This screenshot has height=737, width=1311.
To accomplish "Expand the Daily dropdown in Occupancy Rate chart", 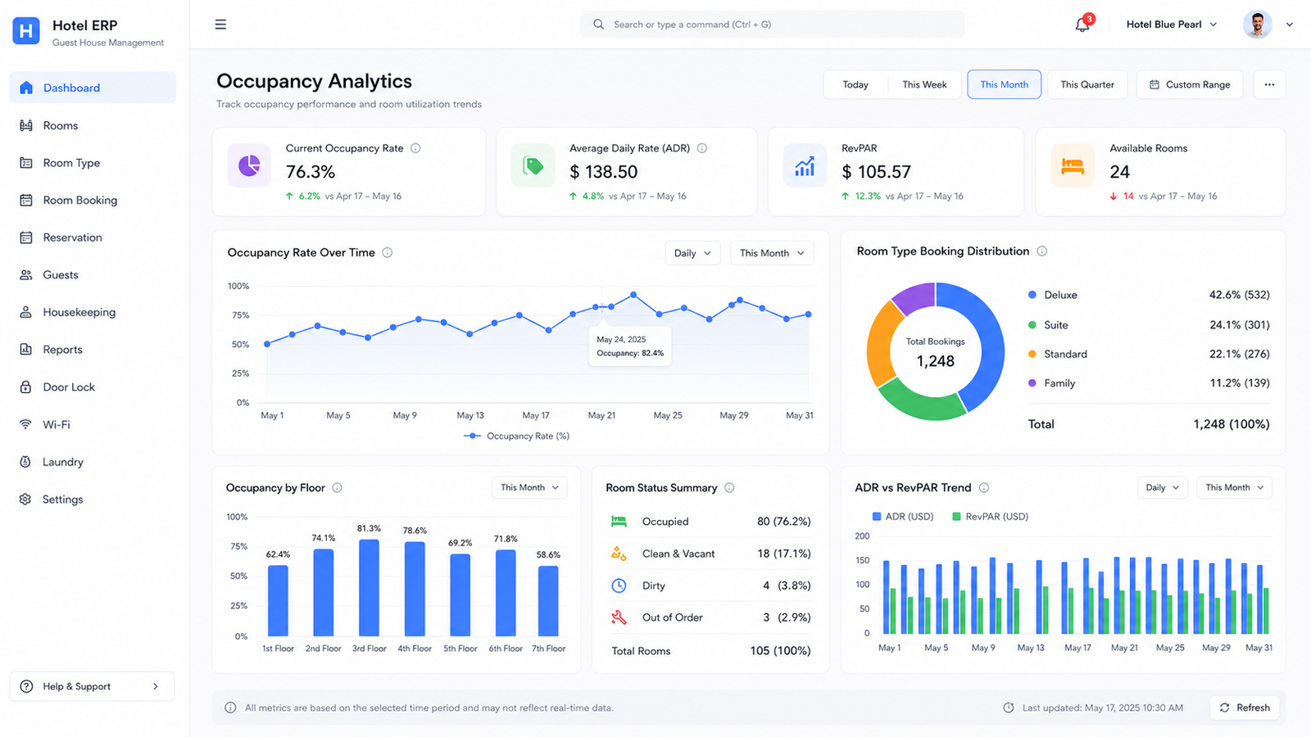I will pyautogui.click(x=692, y=253).
